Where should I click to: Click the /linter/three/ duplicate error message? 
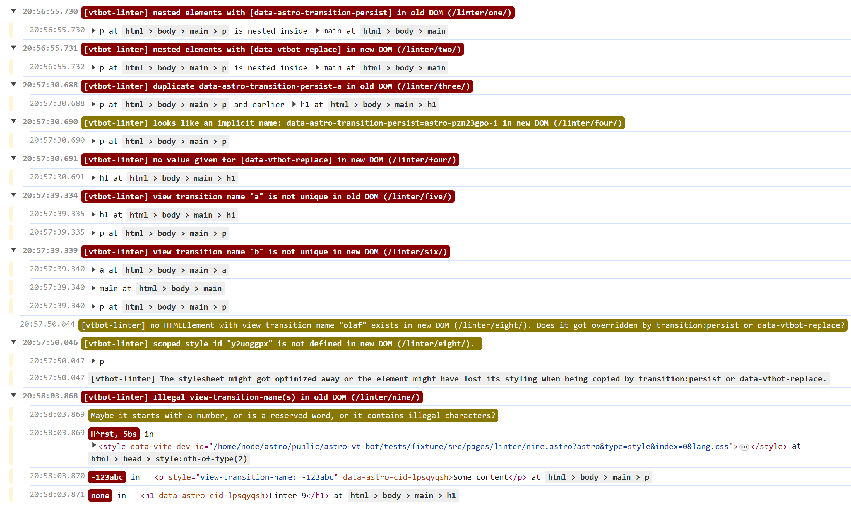click(277, 86)
